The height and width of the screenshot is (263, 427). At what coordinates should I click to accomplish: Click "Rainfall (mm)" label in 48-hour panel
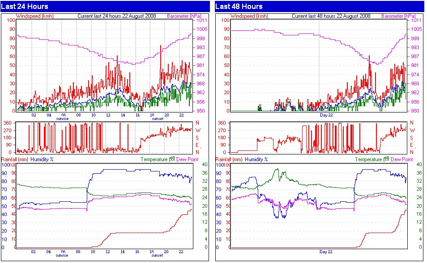point(229,159)
